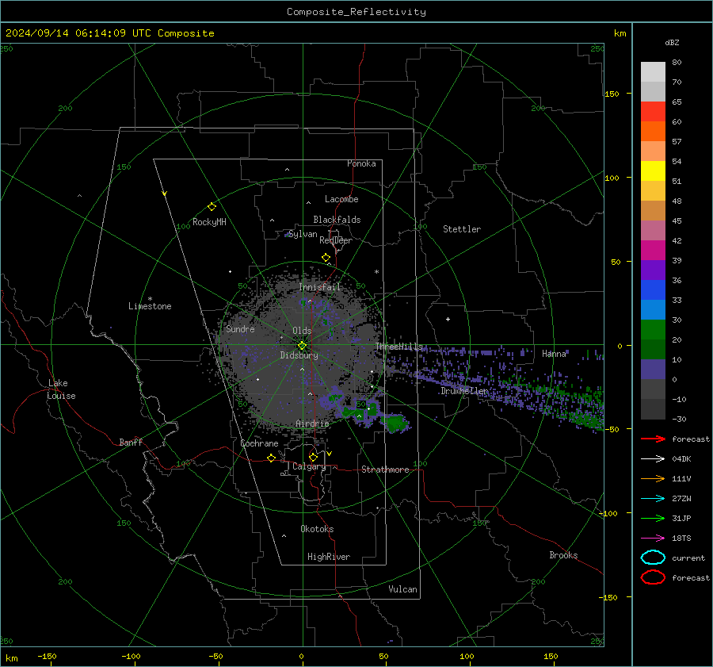Click the Limestone label
Viewport: 713px width, 667px height.
coord(150,306)
